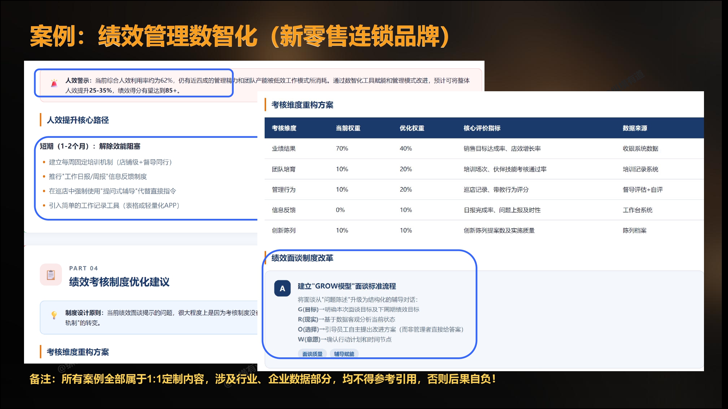728x409 pixels.
Task: Click bullet 引入简单的工作记录工具
Action: [114, 205]
